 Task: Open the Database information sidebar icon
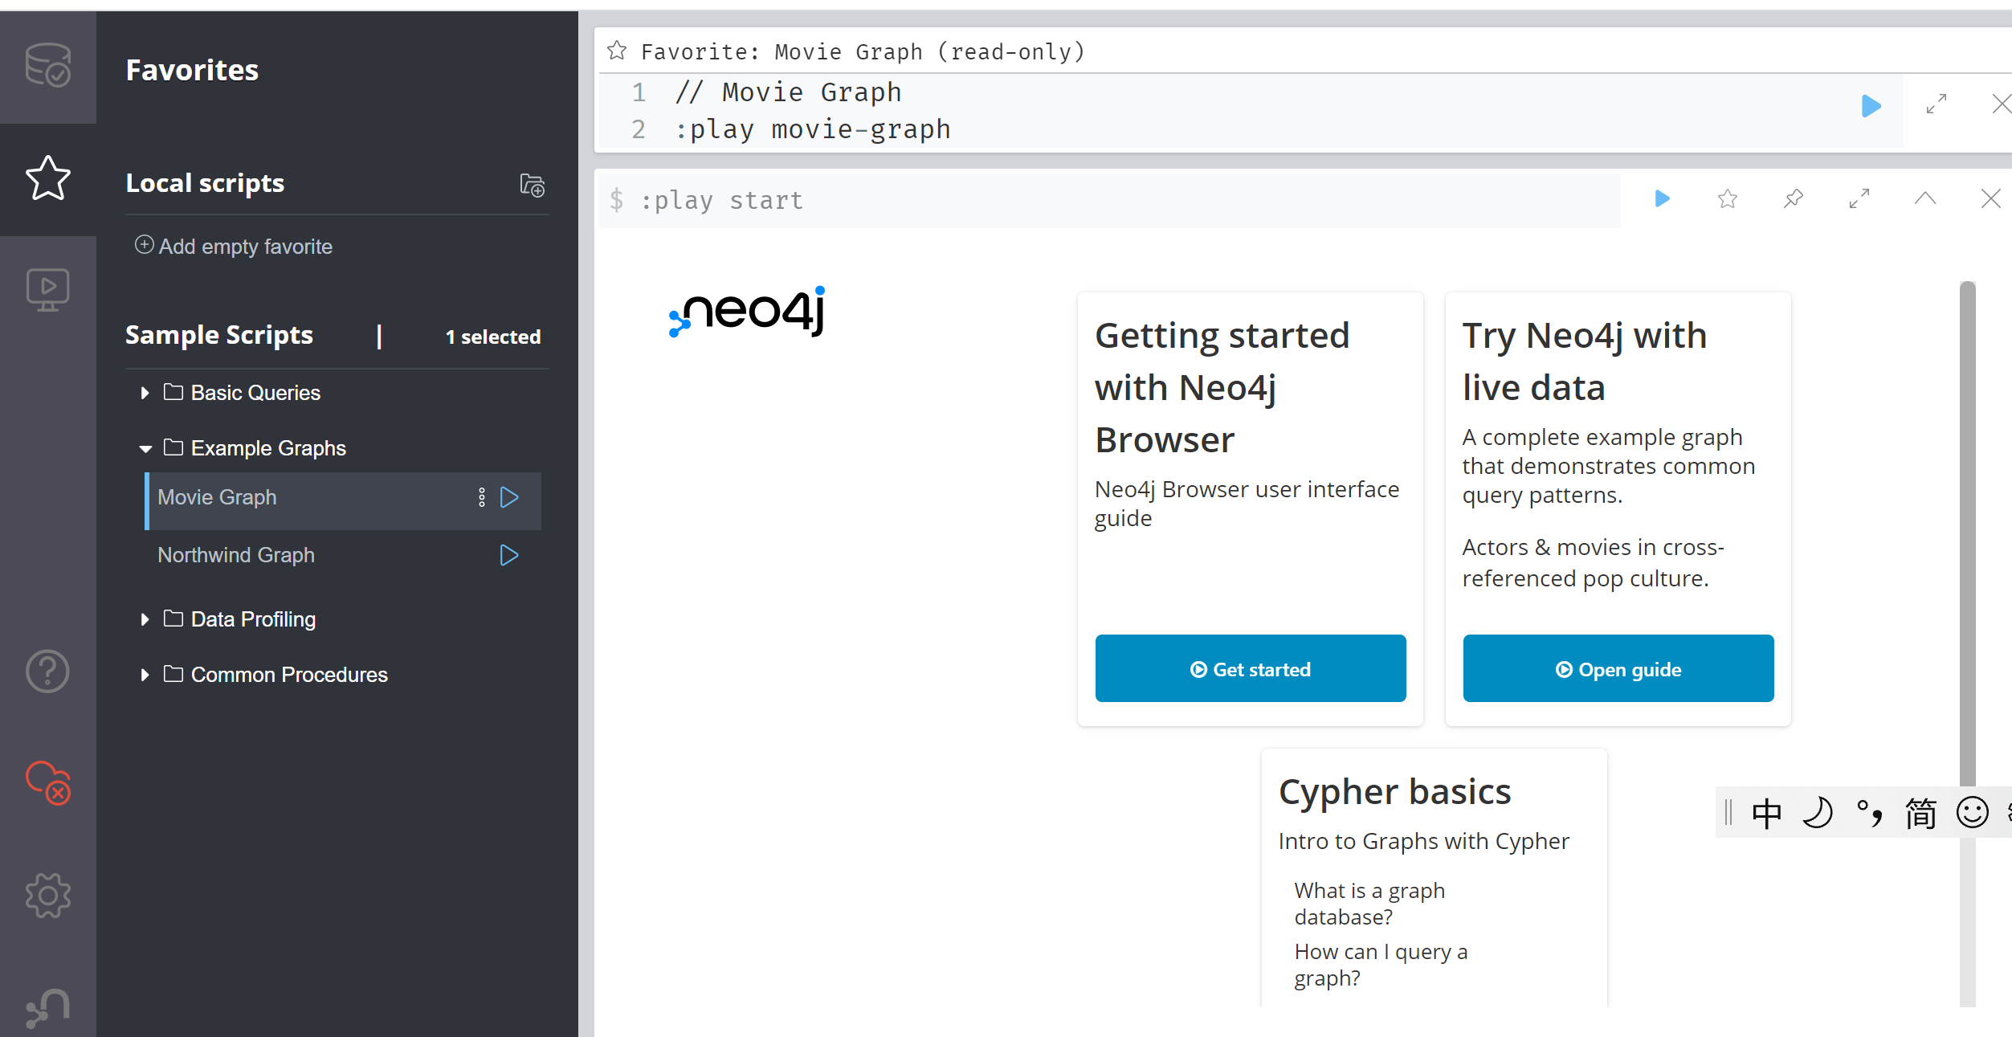point(48,66)
